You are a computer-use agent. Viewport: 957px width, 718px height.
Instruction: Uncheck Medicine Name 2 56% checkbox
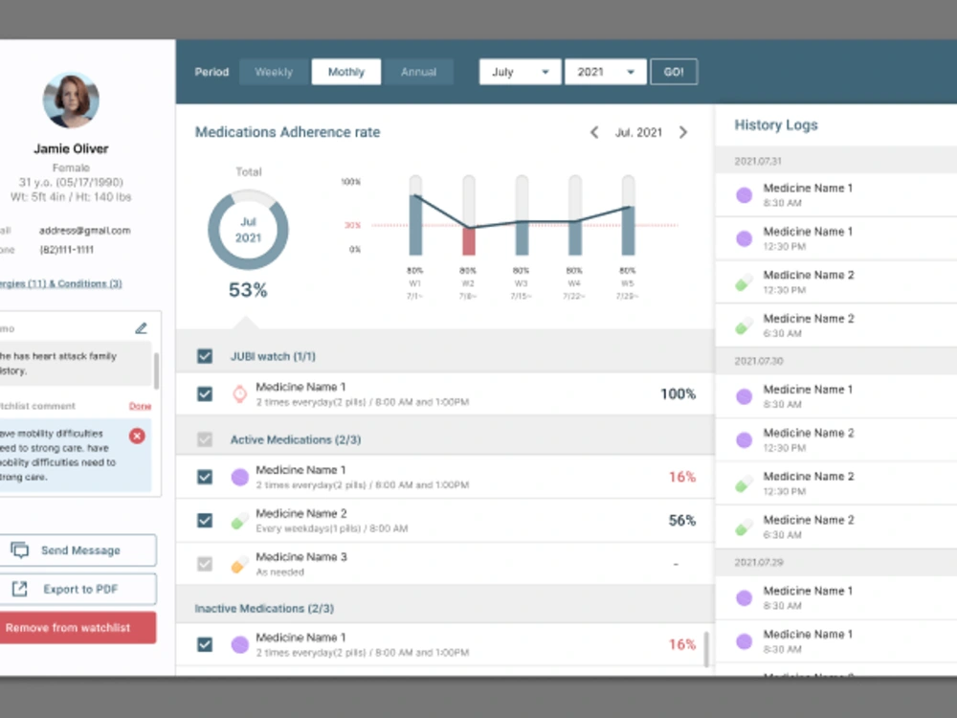coord(205,520)
